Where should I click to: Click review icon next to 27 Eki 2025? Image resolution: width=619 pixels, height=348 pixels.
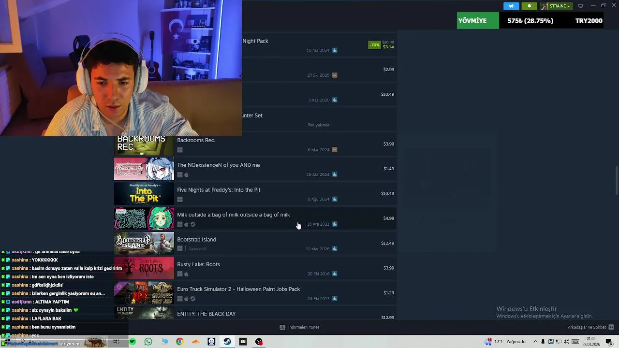tap(335, 75)
